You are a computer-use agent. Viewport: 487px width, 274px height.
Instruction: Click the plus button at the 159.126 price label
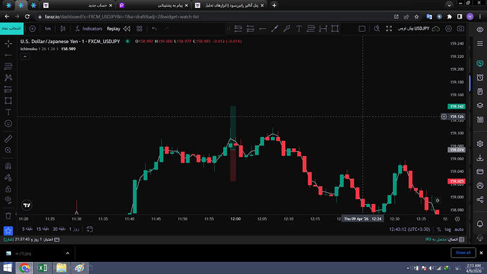[444, 117]
